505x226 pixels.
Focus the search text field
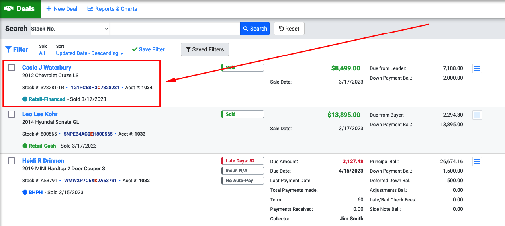[175, 29]
